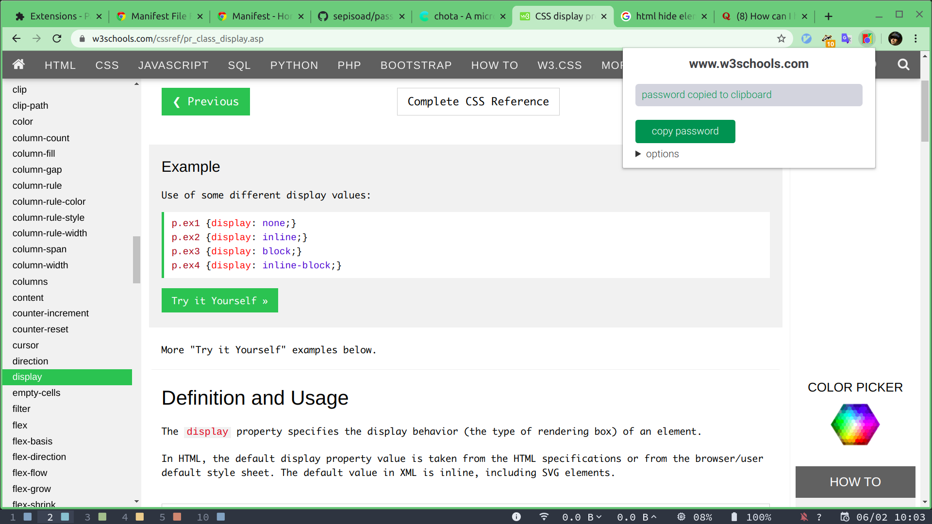Screen dimensions: 932x524
Task: Click the back navigation arrow
Action: pyautogui.click(x=17, y=39)
